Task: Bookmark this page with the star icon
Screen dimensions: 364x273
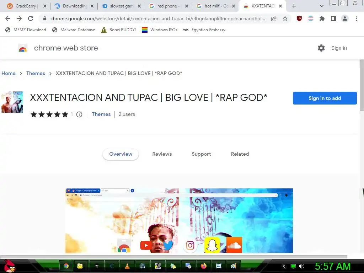Action: 285,18
